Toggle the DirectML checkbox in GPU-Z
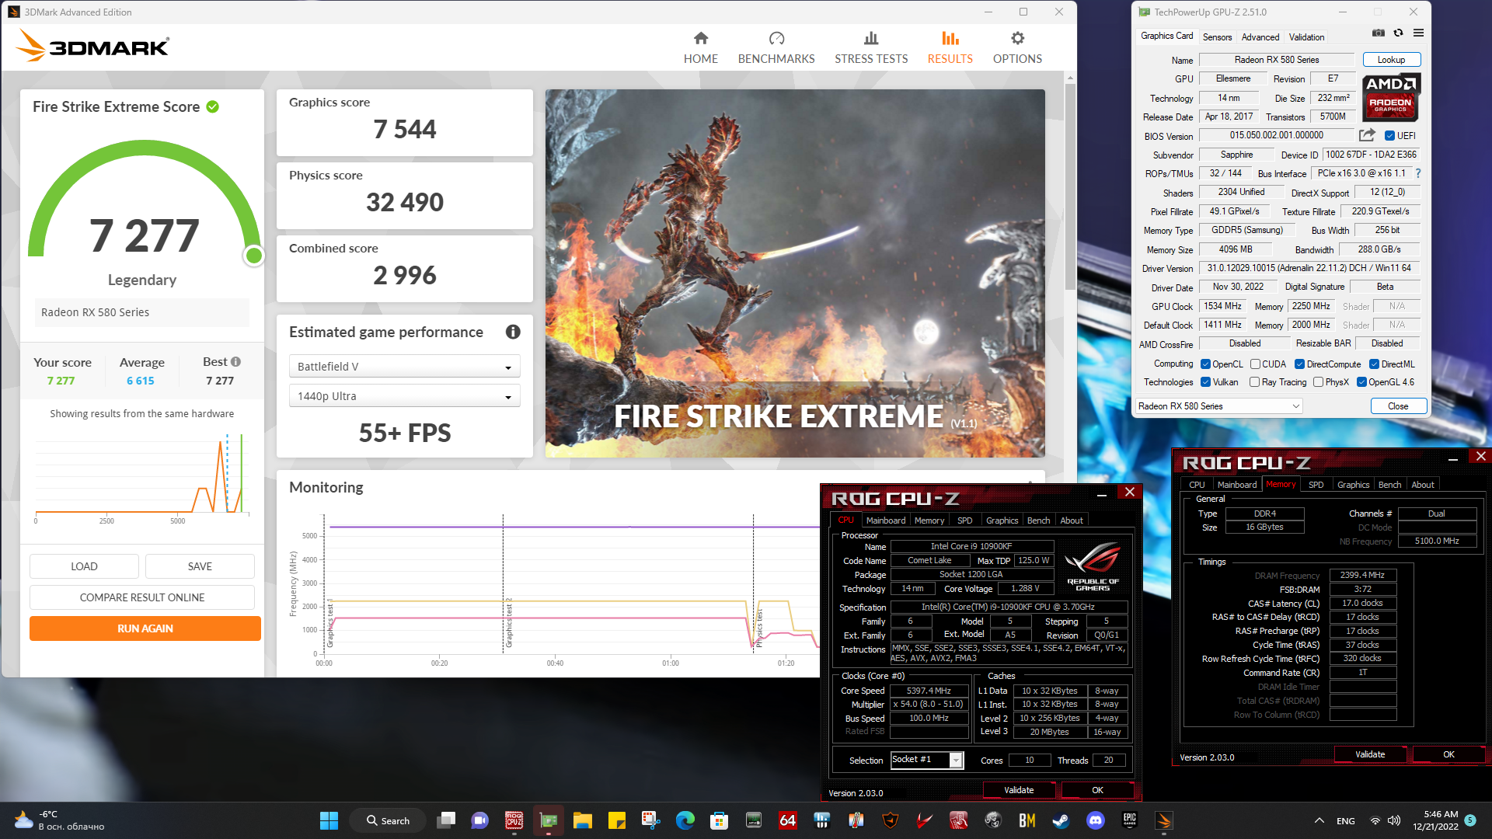This screenshot has width=1492, height=839. pos(1374,364)
